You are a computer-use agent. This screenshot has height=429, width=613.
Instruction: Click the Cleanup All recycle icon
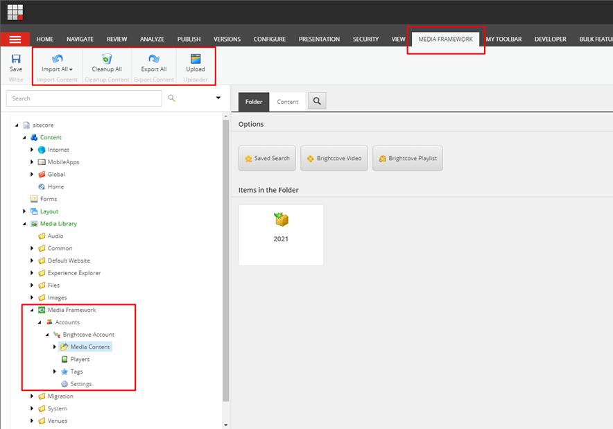tap(107, 59)
